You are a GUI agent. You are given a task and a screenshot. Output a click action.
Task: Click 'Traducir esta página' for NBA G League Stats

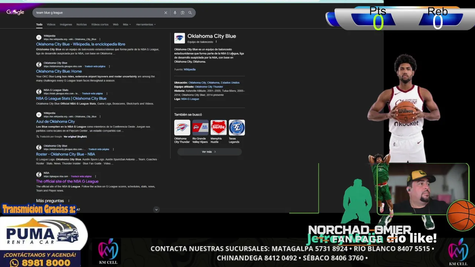(92, 93)
